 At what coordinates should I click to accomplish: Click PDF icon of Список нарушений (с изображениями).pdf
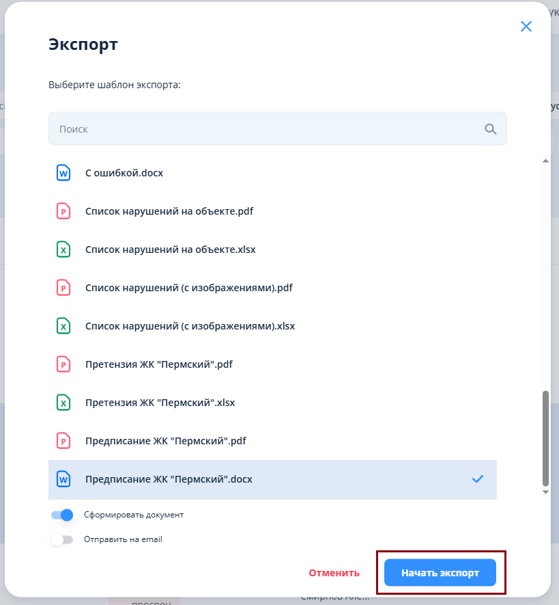tap(63, 287)
